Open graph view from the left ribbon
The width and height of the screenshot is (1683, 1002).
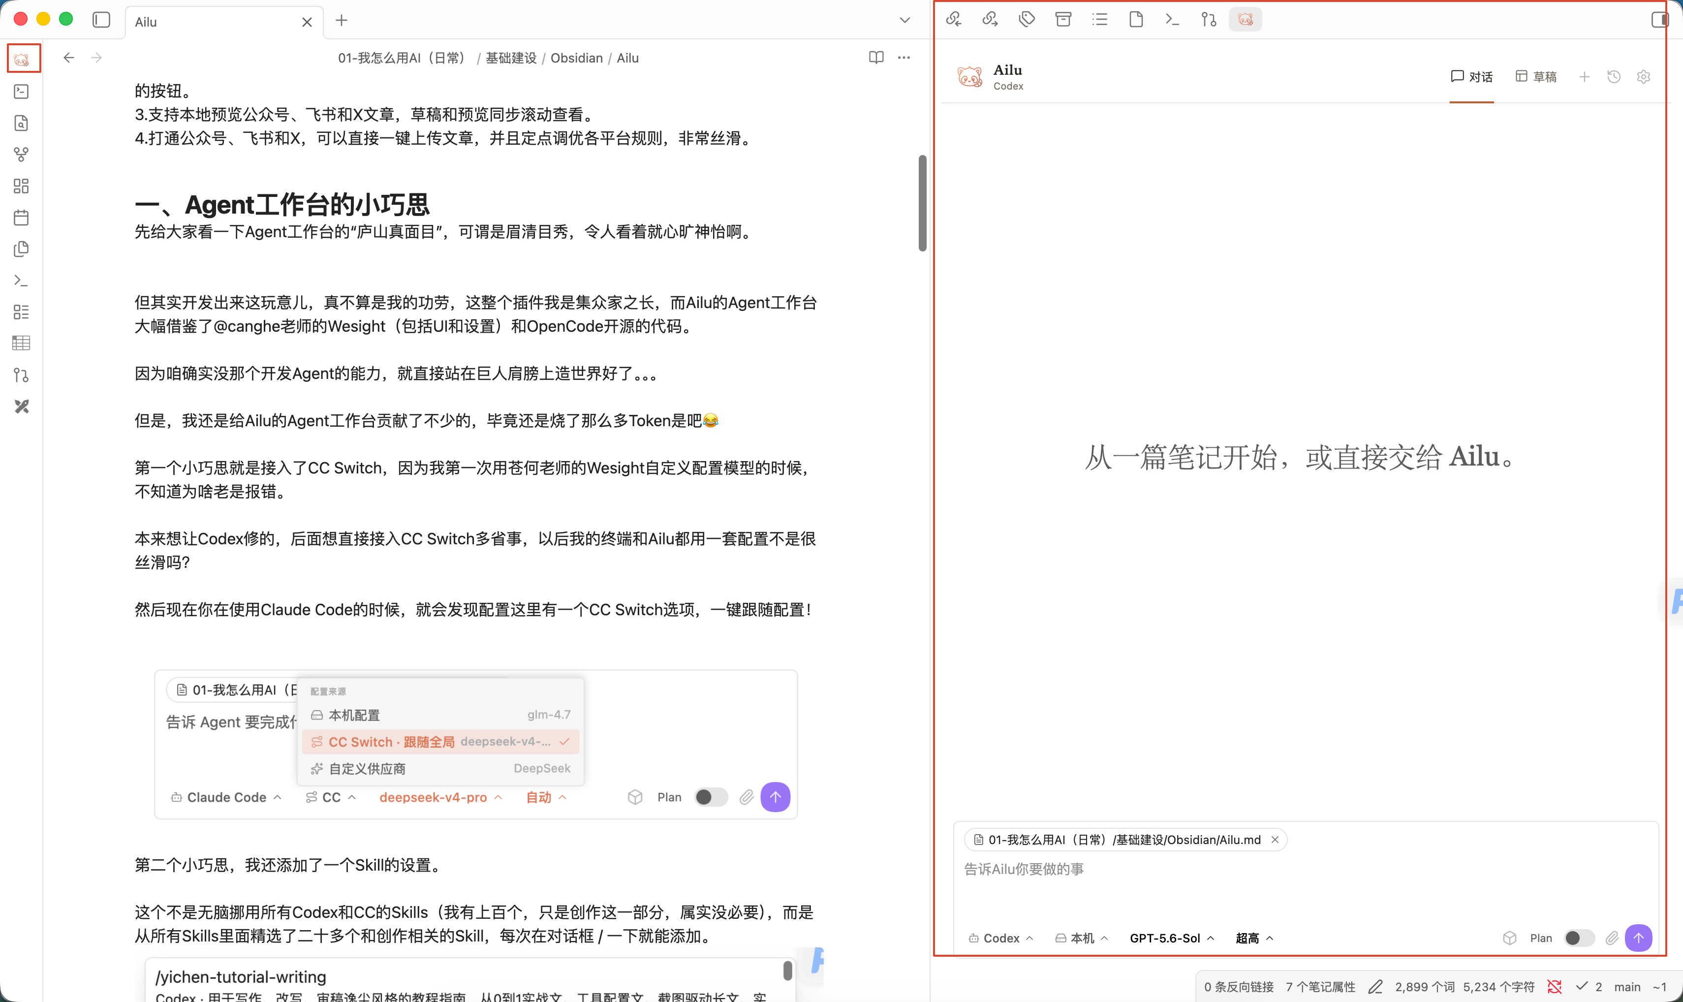click(22, 155)
